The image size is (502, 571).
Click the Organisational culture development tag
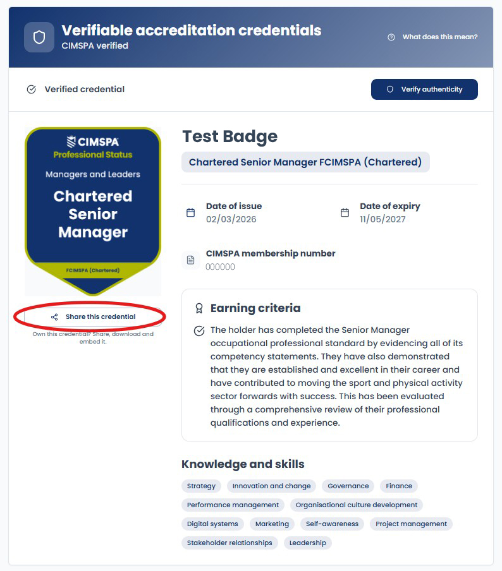click(x=357, y=505)
